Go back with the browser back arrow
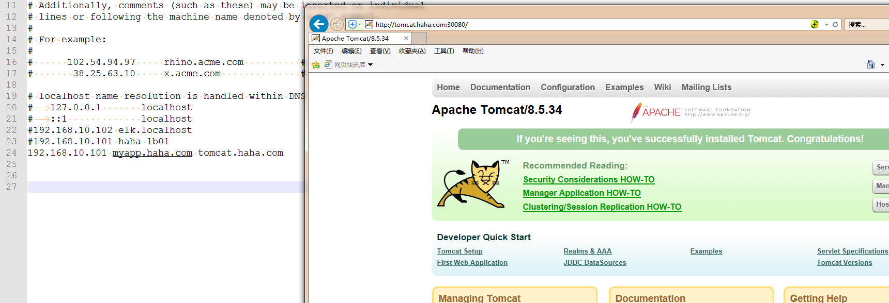This screenshot has width=889, height=303. point(319,24)
